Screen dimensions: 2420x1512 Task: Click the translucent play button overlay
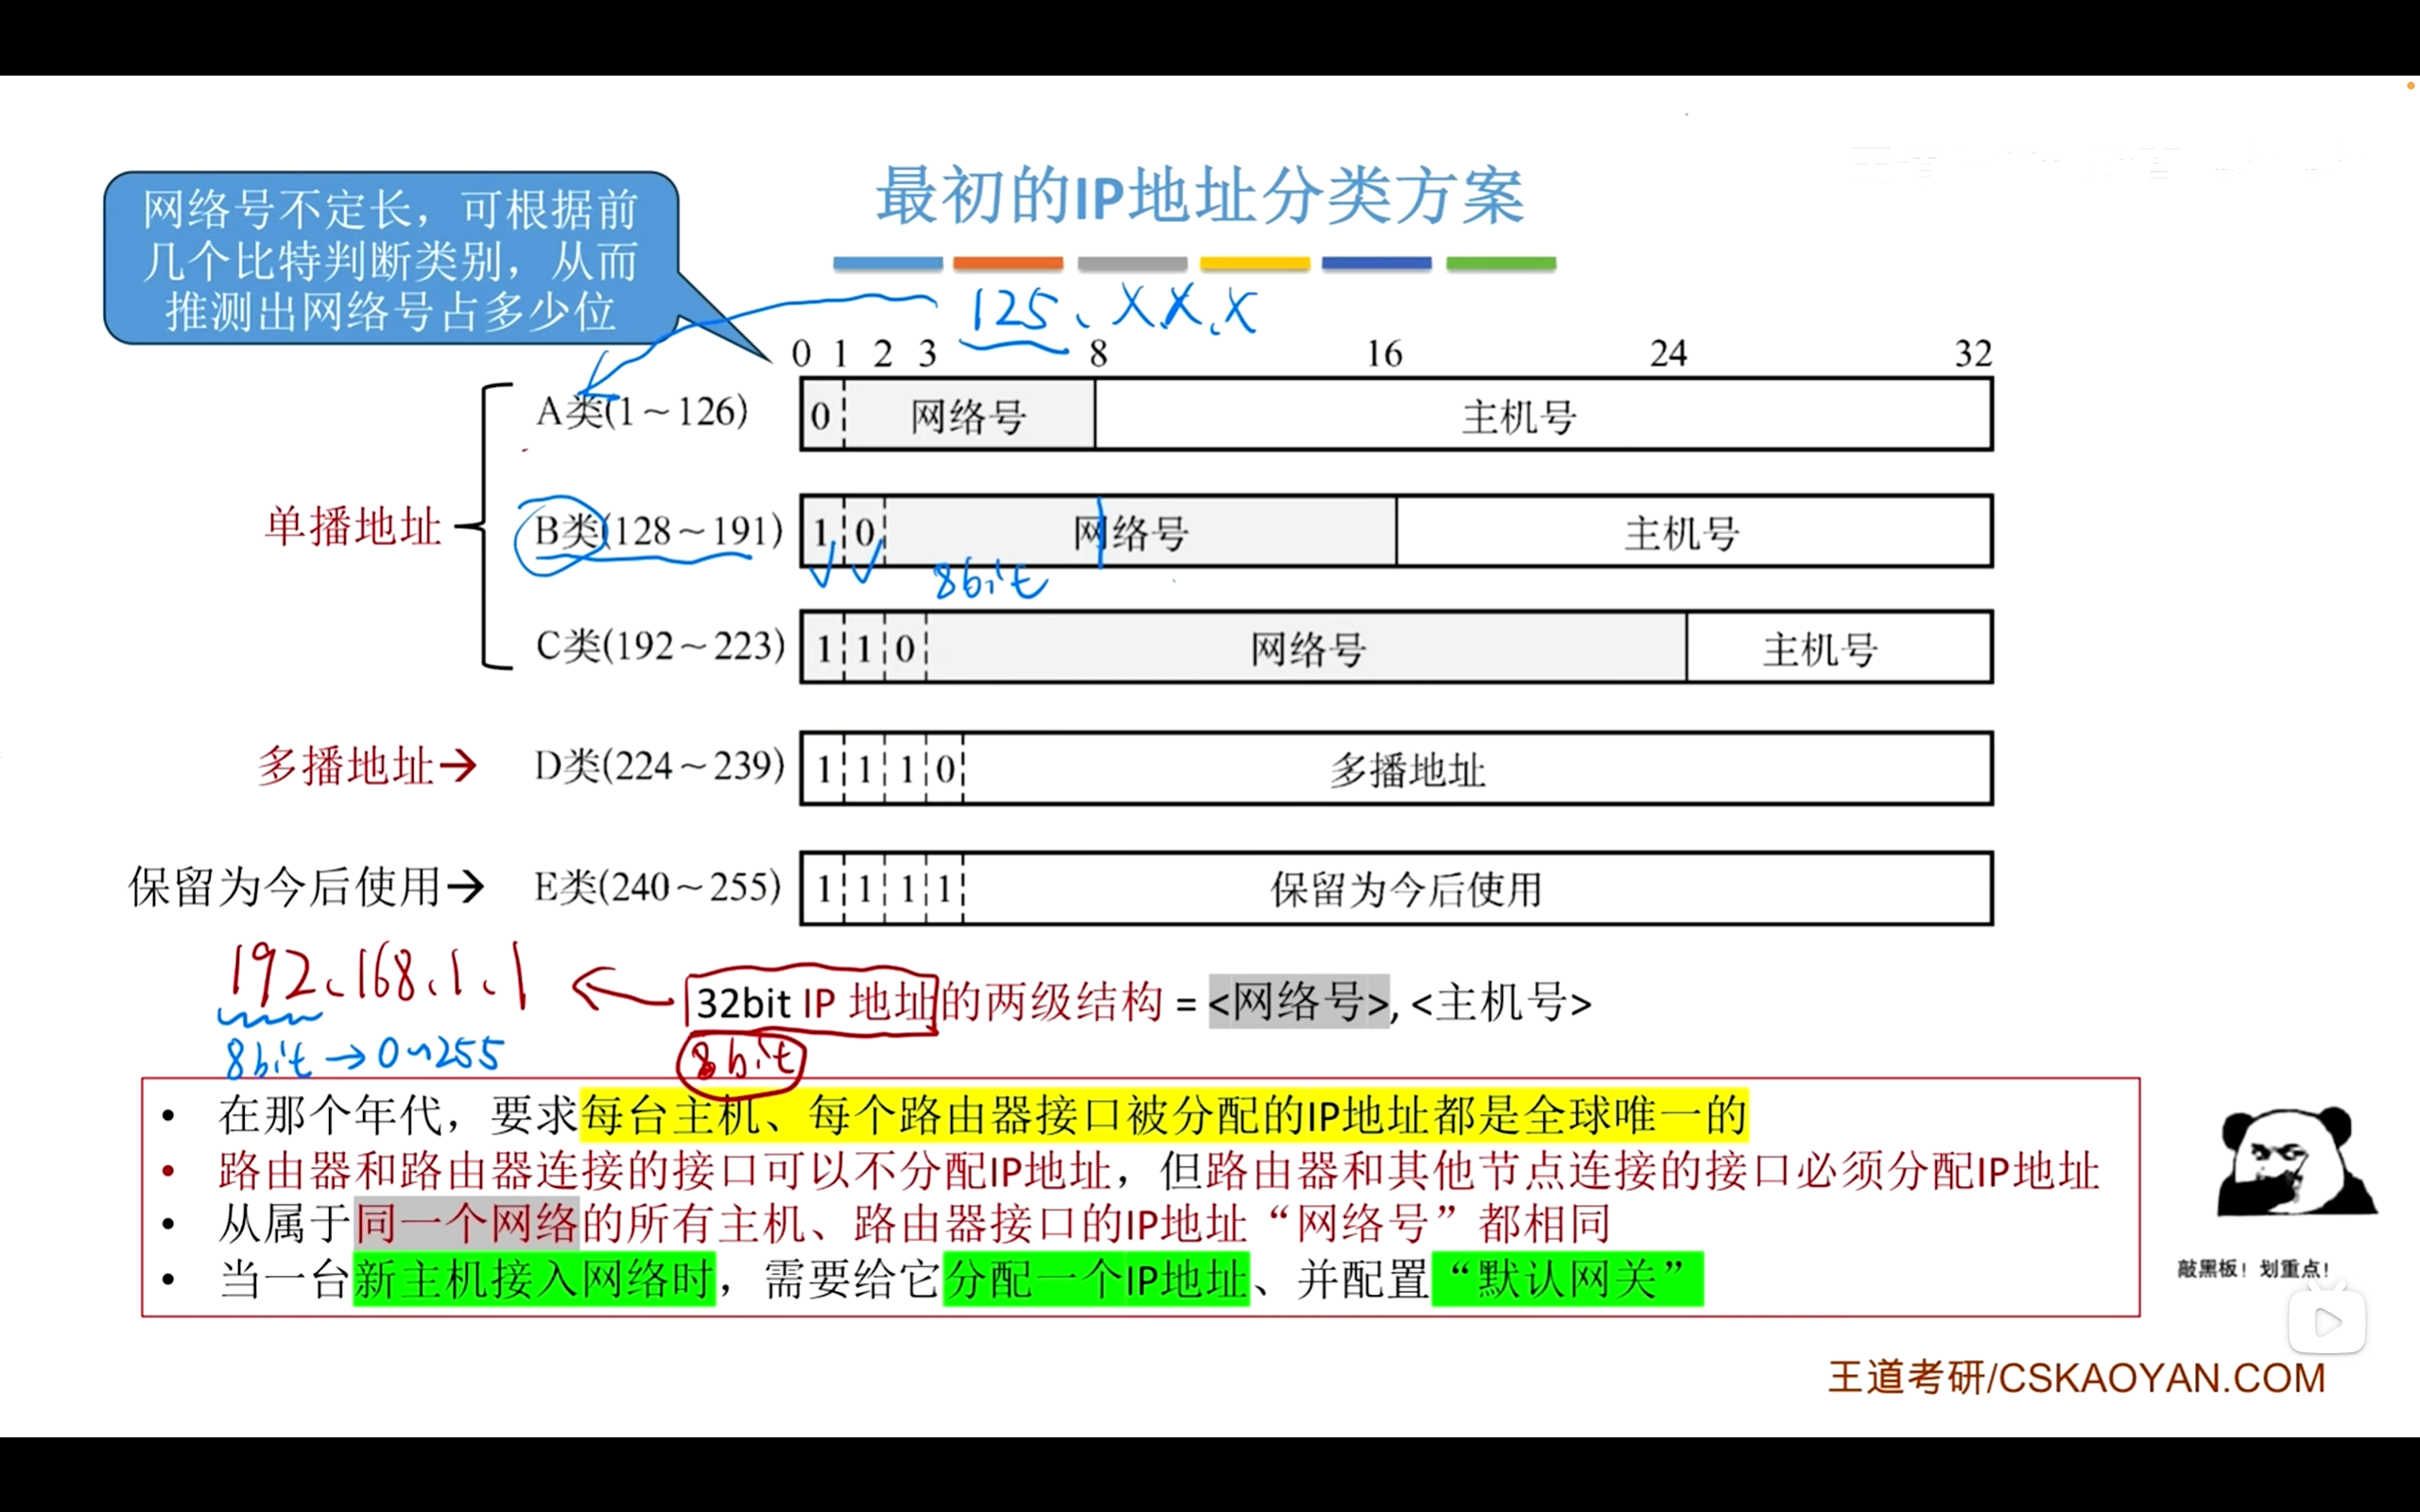click(2327, 1322)
